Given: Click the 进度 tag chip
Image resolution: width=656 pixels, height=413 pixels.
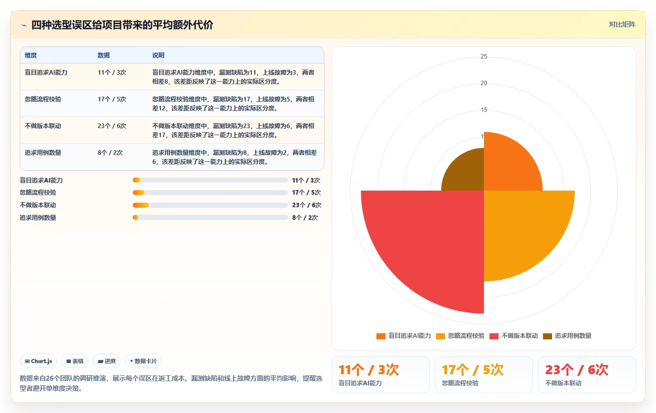Looking at the screenshot, I should pyautogui.click(x=106, y=361).
